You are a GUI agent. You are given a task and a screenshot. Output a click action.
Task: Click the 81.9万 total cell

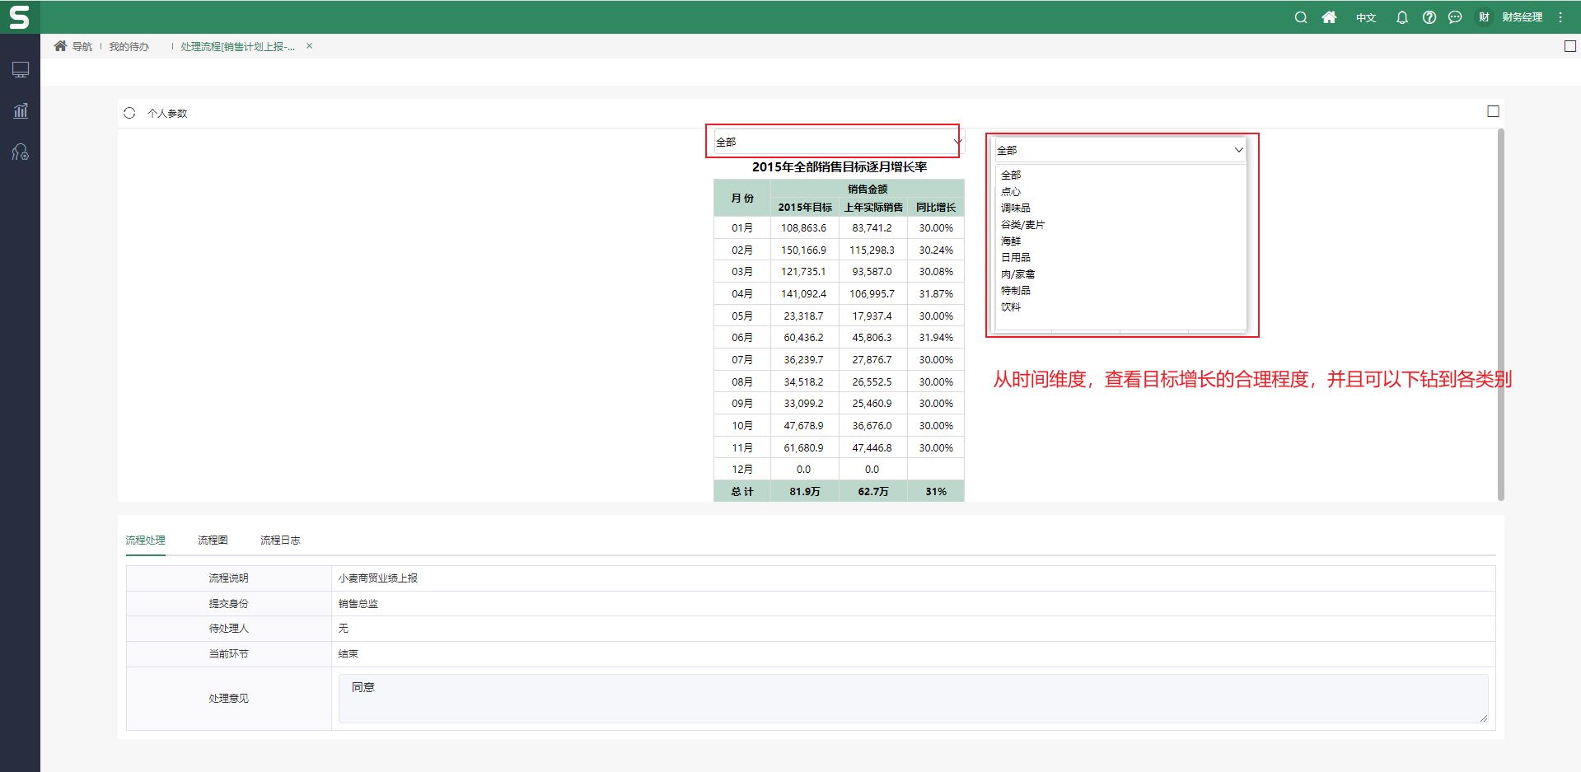click(x=805, y=492)
